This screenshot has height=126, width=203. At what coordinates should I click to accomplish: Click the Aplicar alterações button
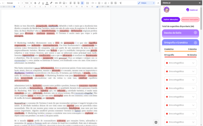tap(171, 19)
